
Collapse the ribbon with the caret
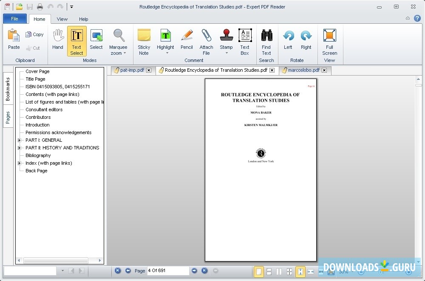408,18
